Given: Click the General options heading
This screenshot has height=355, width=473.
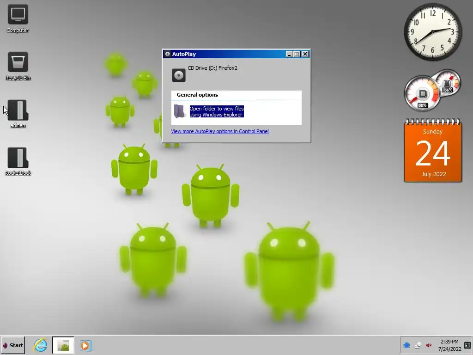Looking at the screenshot, I should click(x=197, y=95).
